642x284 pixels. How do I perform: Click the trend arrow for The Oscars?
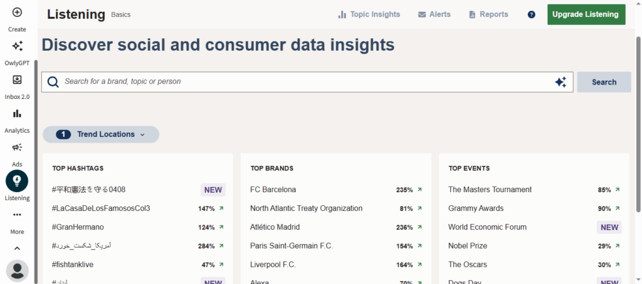618,265
